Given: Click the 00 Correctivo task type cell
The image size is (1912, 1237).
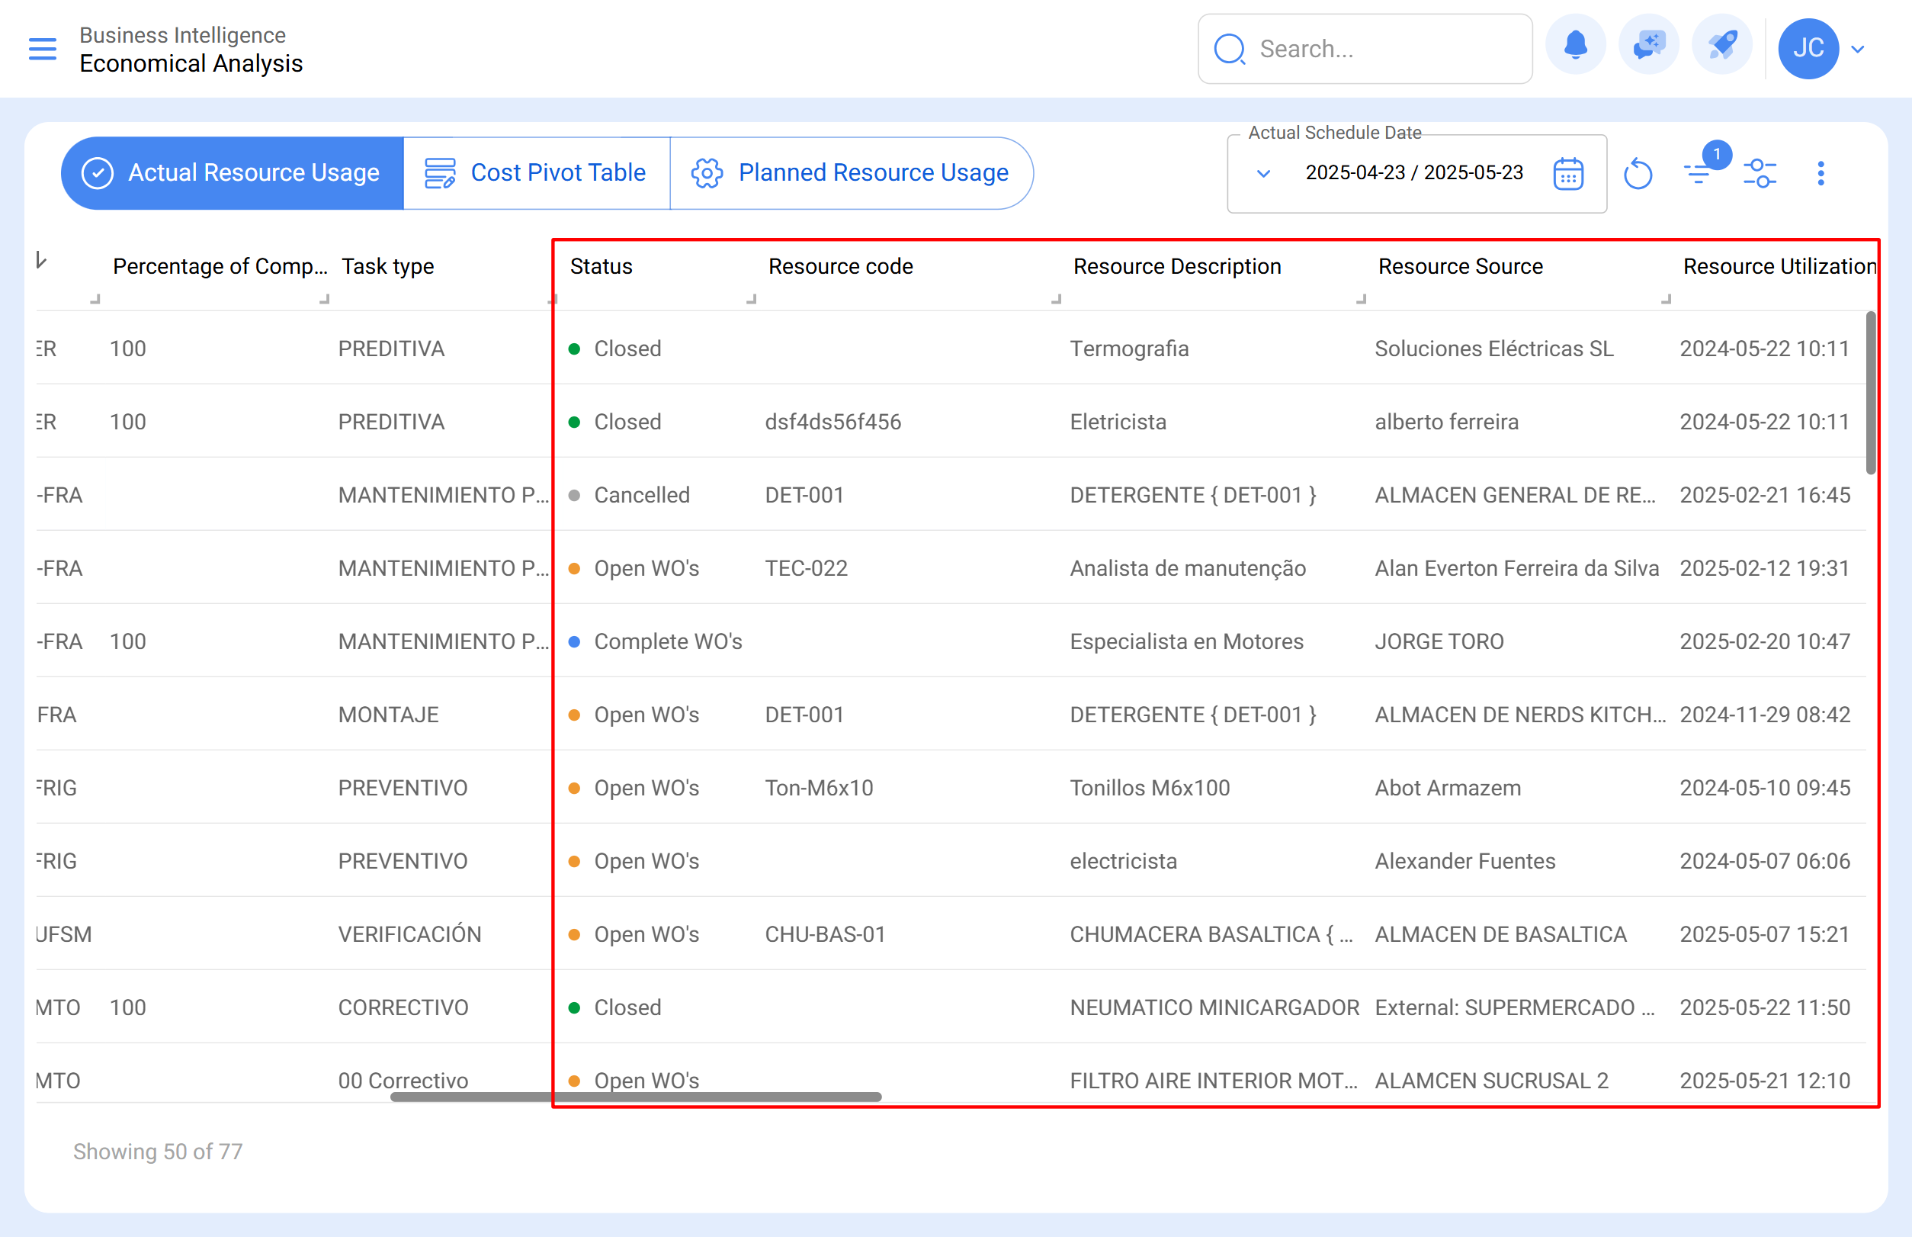Looking at the screenshot, I should click(x=403, y=1080).
